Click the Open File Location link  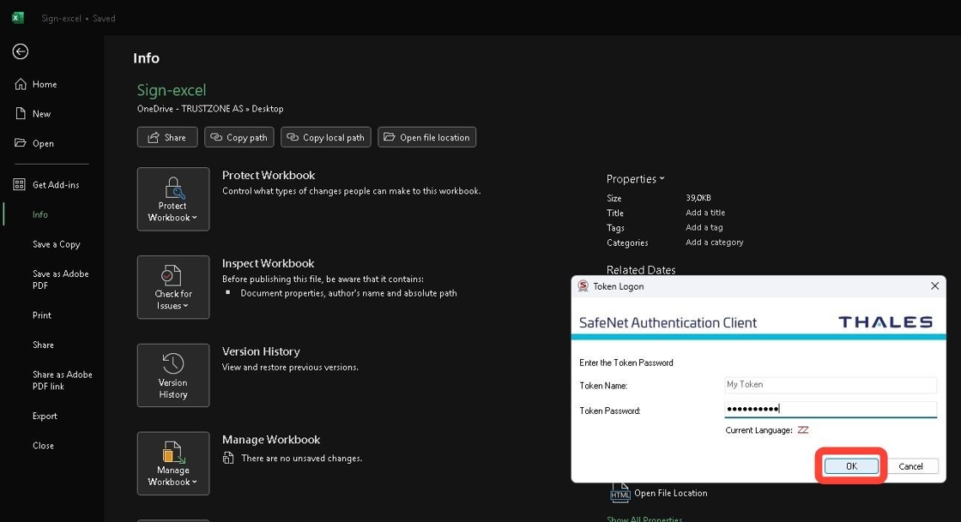pos(670,493)
